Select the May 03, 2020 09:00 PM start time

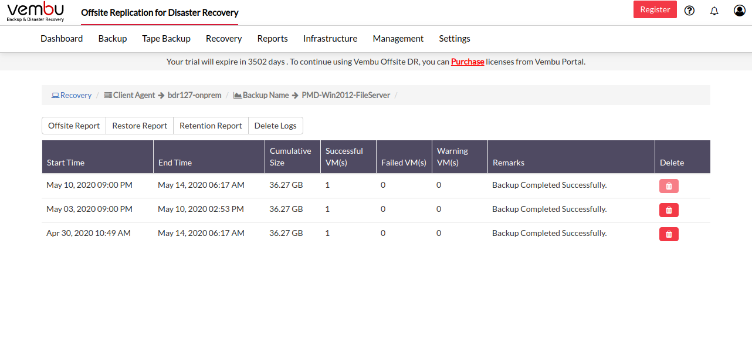[89, 209]
